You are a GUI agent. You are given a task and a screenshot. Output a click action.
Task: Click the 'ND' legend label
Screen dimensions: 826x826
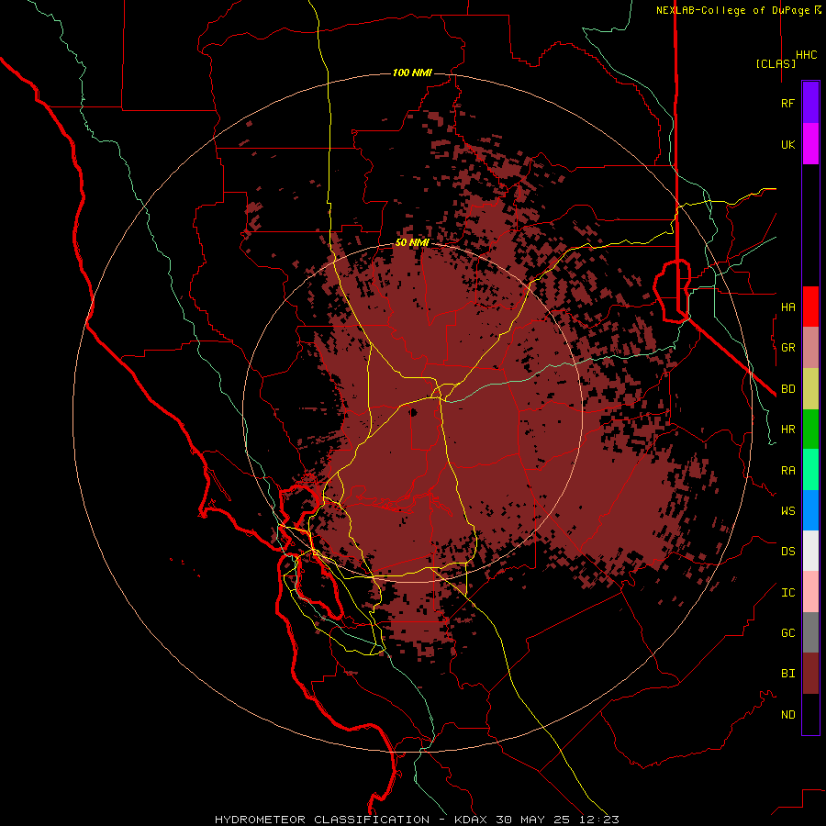coord(787,715)
